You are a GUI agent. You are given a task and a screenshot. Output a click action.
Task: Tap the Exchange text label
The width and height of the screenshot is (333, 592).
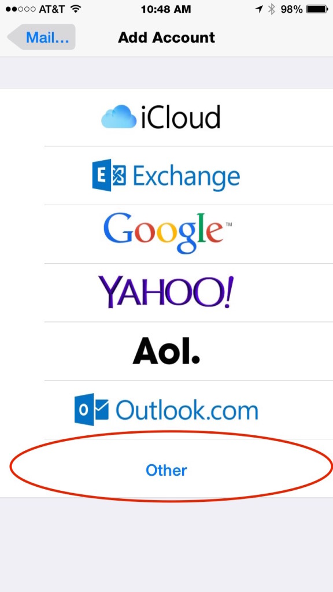tap(186, 176)
